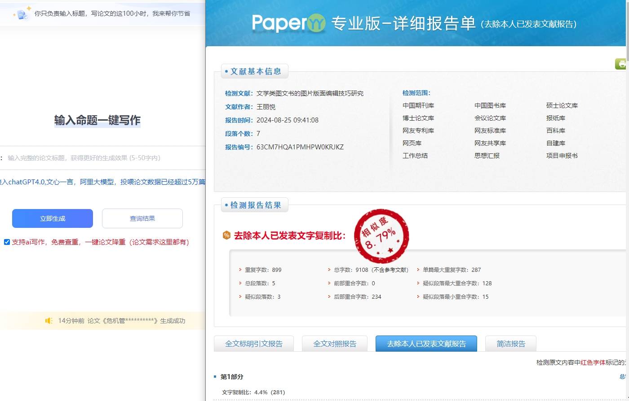629x401 pixels.
Task: Open the 全文对照报告 tab
Action: click(335, 344)
